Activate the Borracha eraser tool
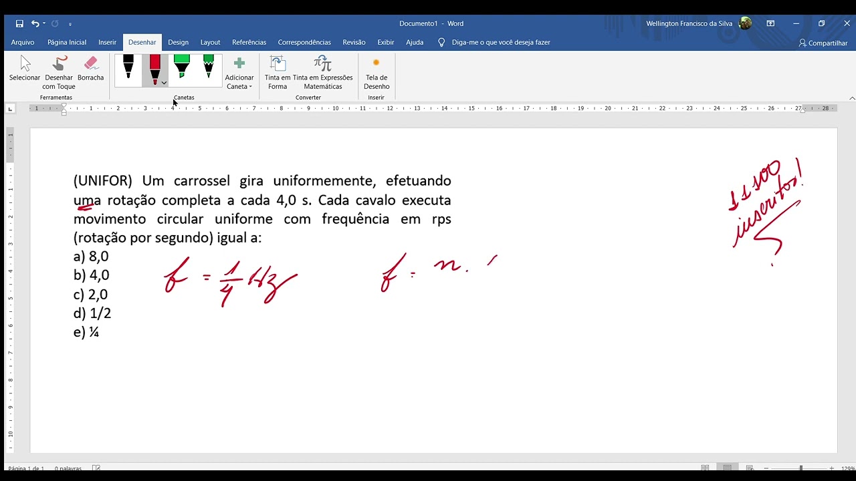The height and width of the screenshot is (481, 856). [90, 69]
